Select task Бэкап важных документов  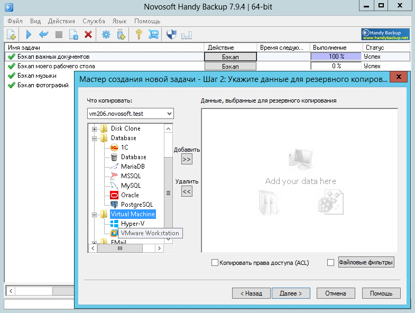[53, 57]
